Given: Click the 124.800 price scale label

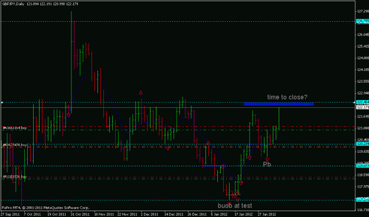Looking at the screenshot, I should (363, 58).
